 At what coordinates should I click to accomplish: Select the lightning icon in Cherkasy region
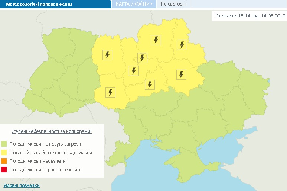pos(150,85)
